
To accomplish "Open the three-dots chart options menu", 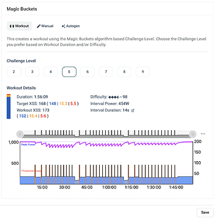I will [x=203, y=134].
